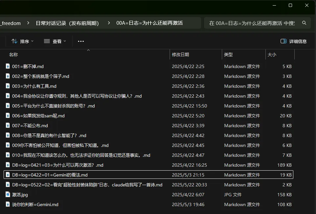Click the file icon of 003=为什么有工具.md

8,86
